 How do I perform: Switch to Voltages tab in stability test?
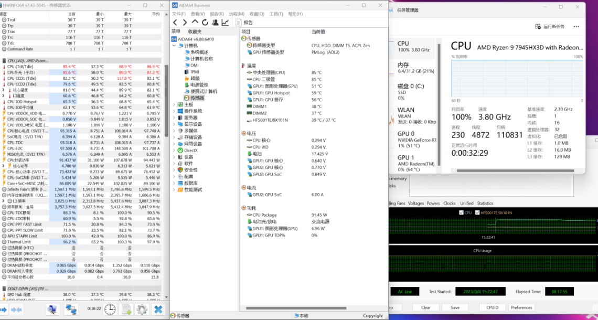pos(415,204)
